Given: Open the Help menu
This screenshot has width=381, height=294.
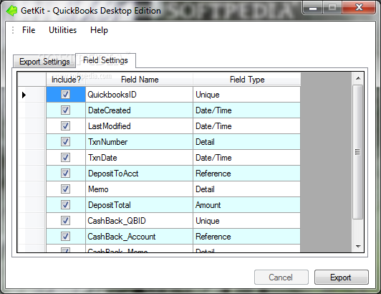Looking at the screenshot, I should pyautogui.click(x=99, y=30).
